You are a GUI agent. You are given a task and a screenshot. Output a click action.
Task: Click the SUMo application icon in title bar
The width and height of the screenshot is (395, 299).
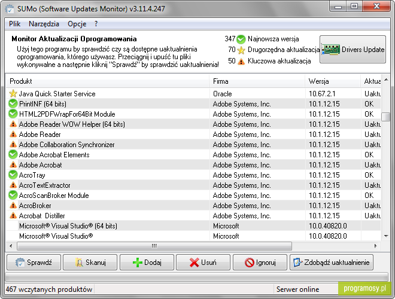(10, 9)
